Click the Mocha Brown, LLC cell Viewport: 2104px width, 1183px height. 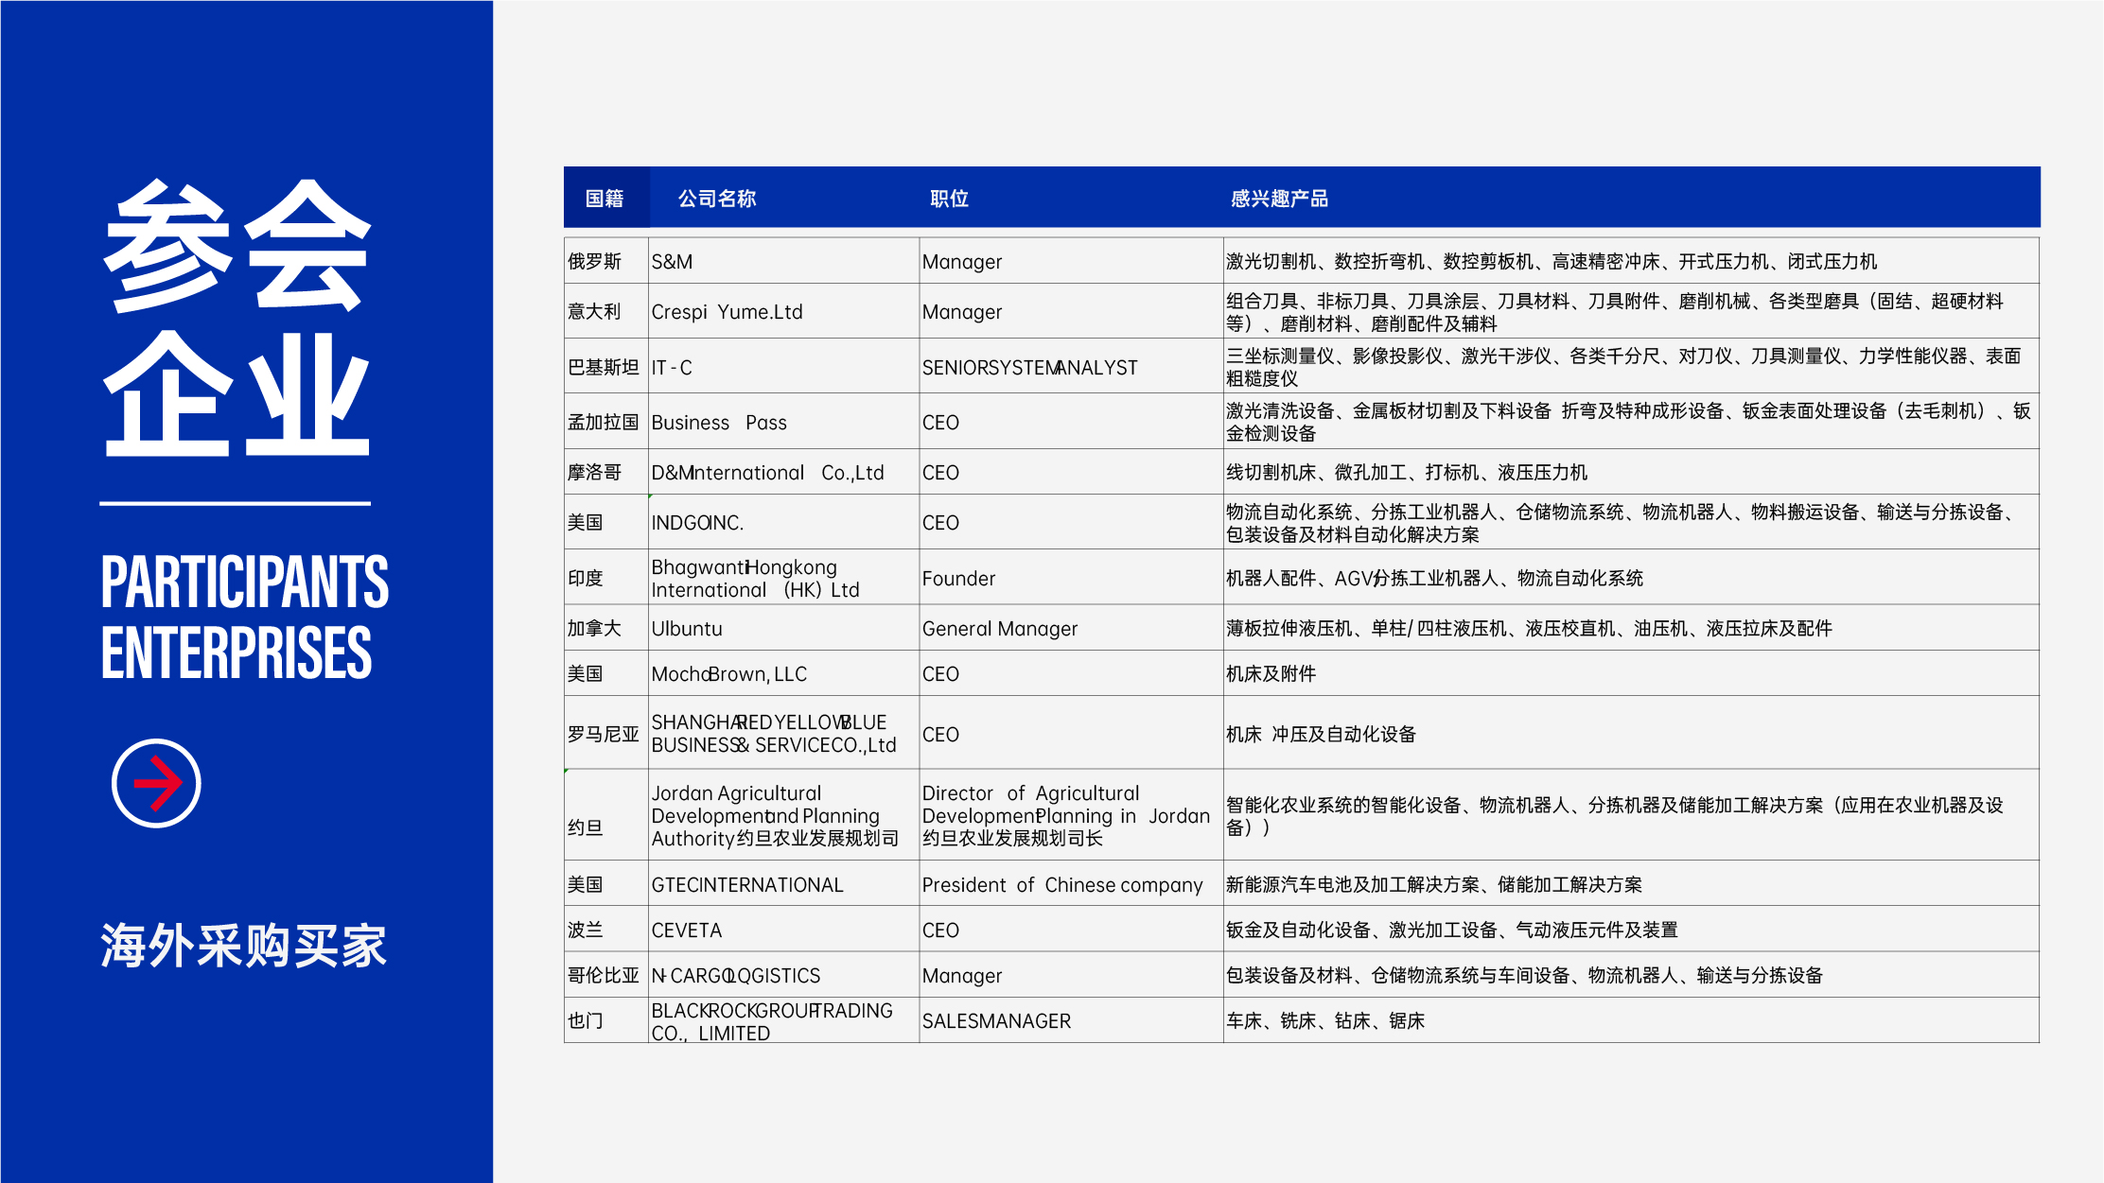pos(784,673)
